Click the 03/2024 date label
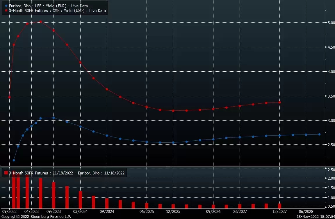The image size is (335, 219). click(80, 211)
